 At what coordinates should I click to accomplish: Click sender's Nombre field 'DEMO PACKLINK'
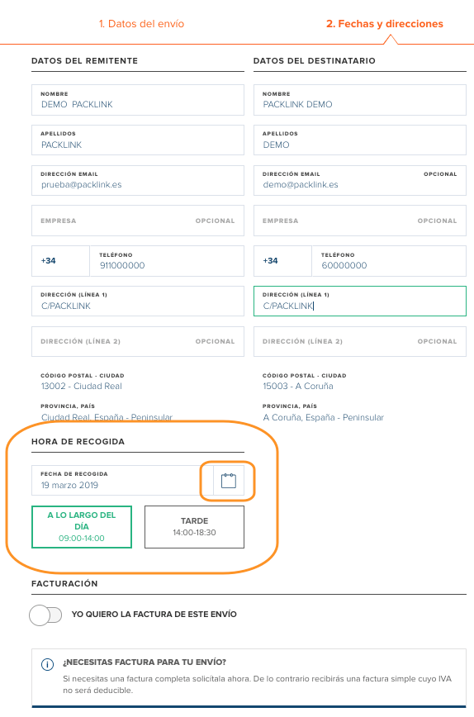(138, 100)
